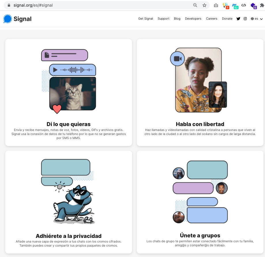Expand the es language dropdown
265x257 pixels.
tap(257, 19)
